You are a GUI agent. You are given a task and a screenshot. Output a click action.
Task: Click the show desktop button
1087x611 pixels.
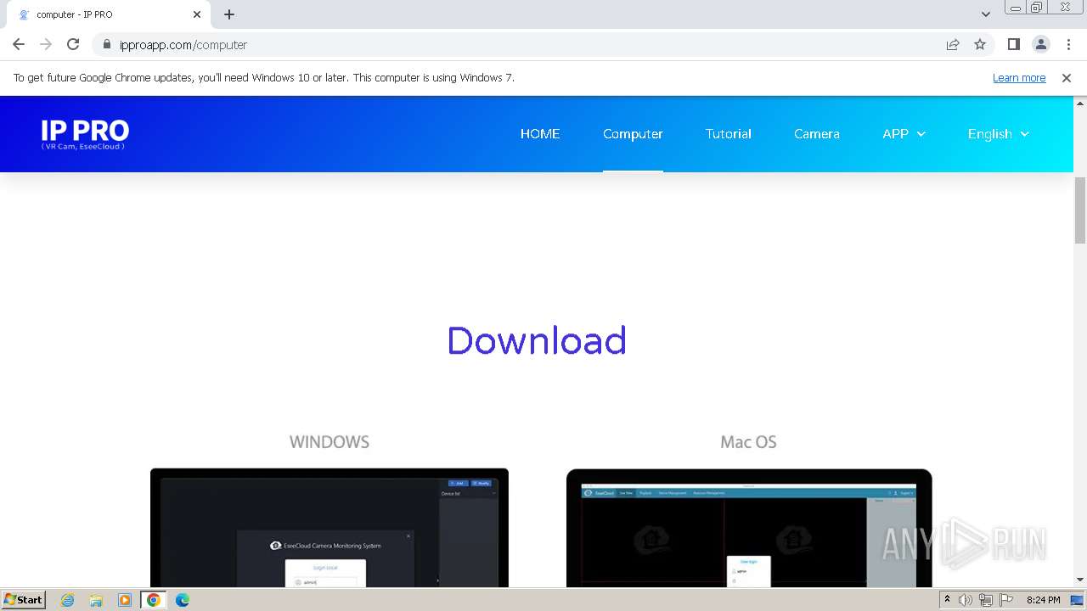[1078, 600]
